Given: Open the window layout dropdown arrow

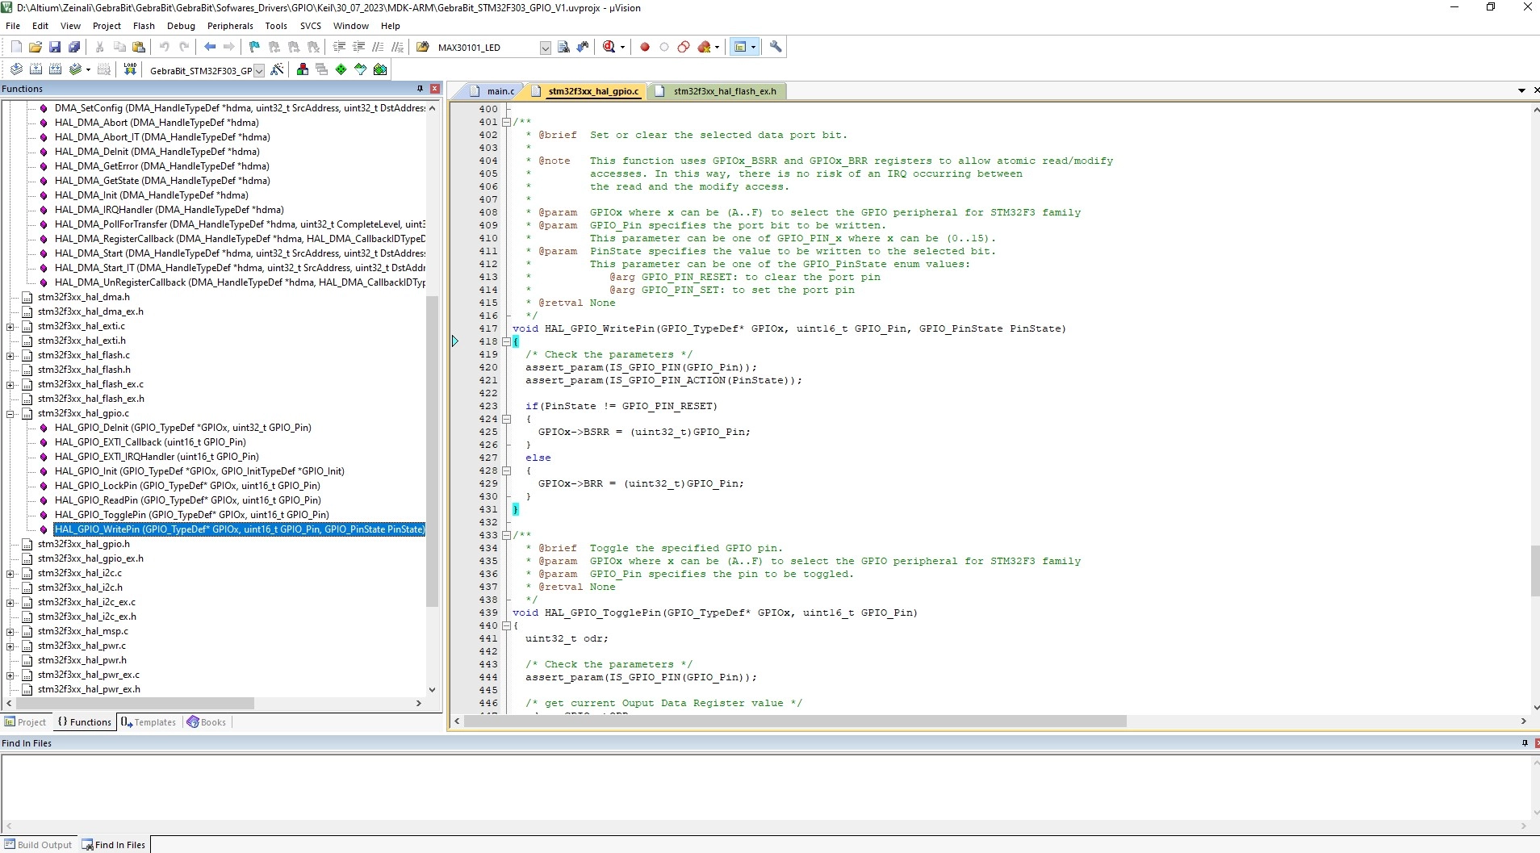Looking at the screenshot, I should click(754, 47).
